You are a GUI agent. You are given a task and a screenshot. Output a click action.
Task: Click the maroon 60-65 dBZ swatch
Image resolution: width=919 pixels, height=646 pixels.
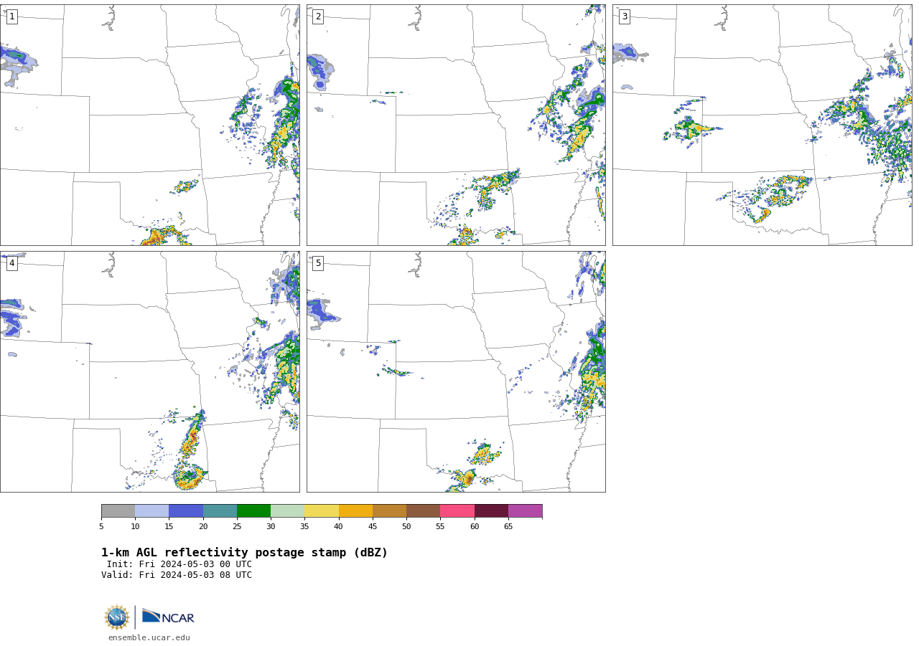(491, 510)
